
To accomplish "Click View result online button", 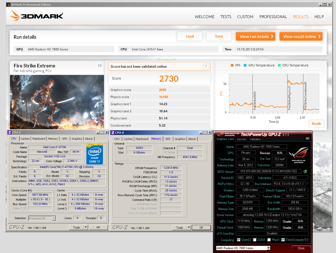I will pyautogui.click(x=301, y=36).
